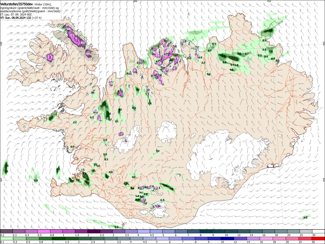This screenshot has width=325, height=244.
Task: Pick the pale green 0.1 swatch in the lower rain scale
Action: tap(6, 239)
